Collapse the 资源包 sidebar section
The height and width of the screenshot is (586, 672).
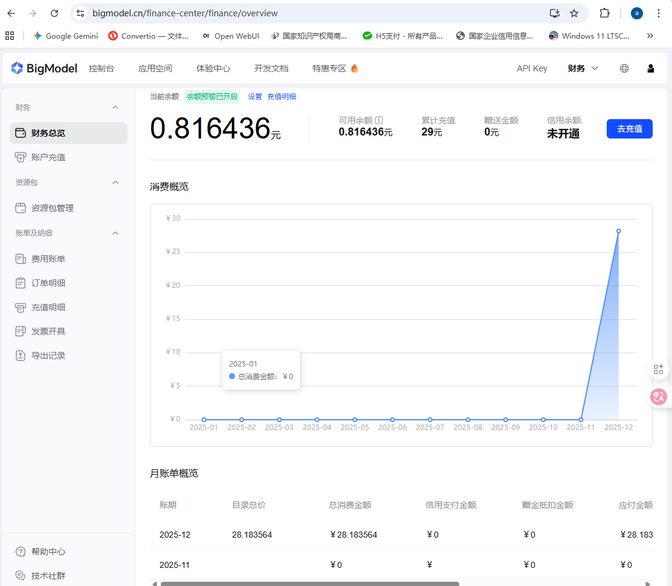[115, 182]
